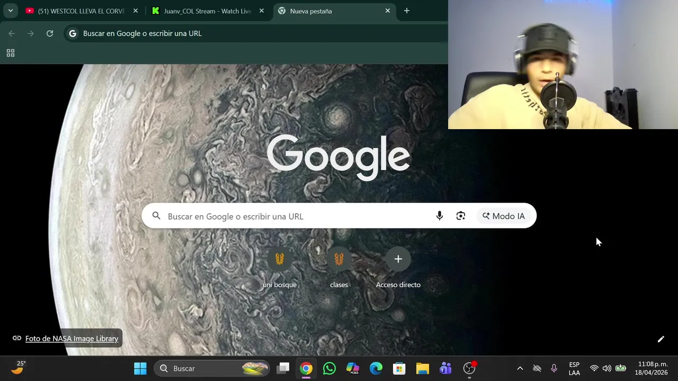Viewport: 678px width, 381px height.
Task: Open the tab search dropdown arrow
Action: pyautogui.click(x=10, y=11)
